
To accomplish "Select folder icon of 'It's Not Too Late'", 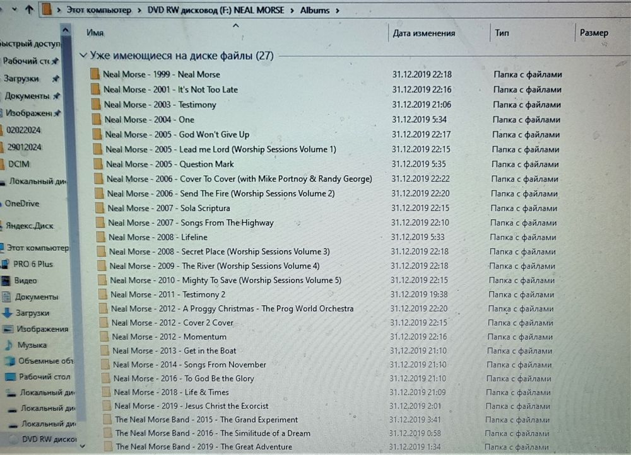I will [95, 89].
